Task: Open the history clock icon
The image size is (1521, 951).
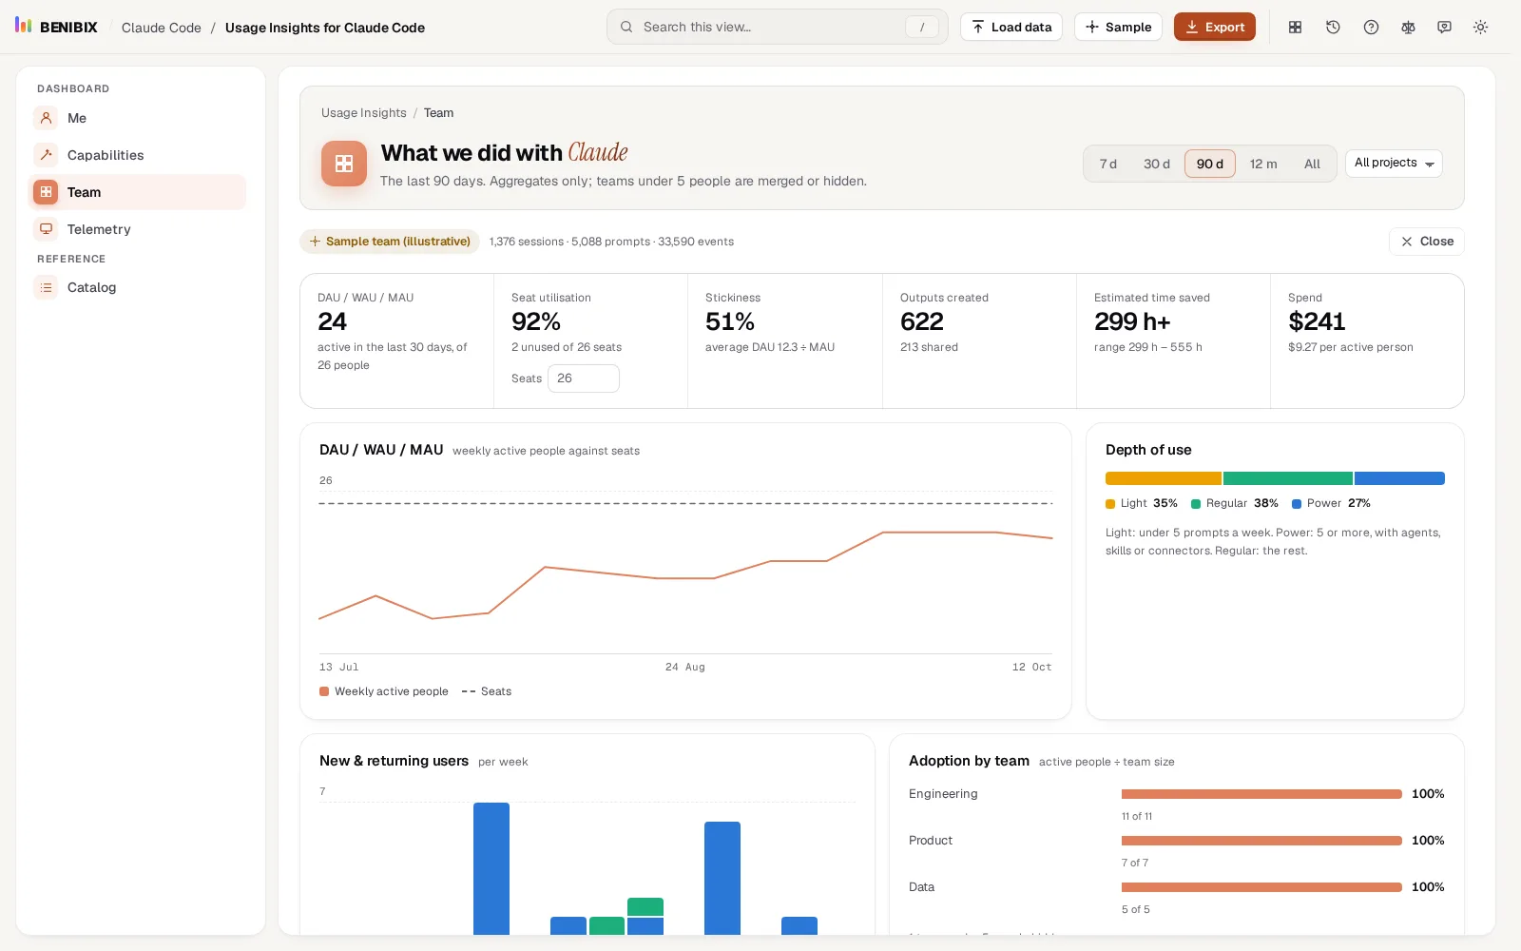Action: 1333,28
